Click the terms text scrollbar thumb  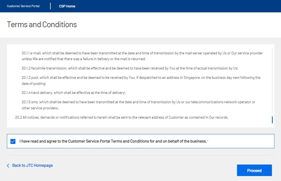coord(272,120)
